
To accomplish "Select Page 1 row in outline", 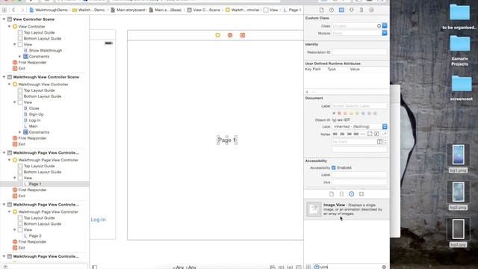I will [45, 184].
